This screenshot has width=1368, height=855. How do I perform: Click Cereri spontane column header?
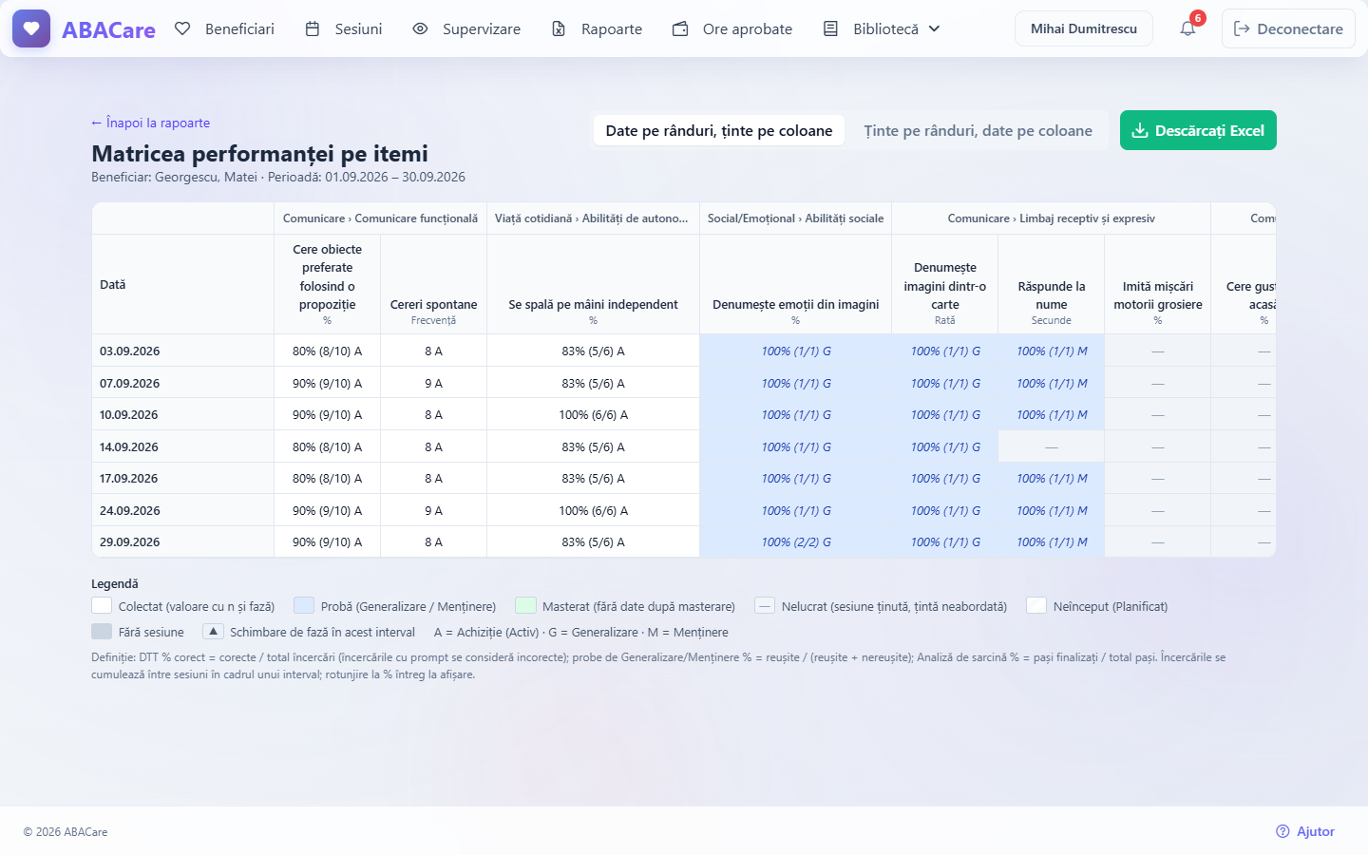click(x=434, y=284)
